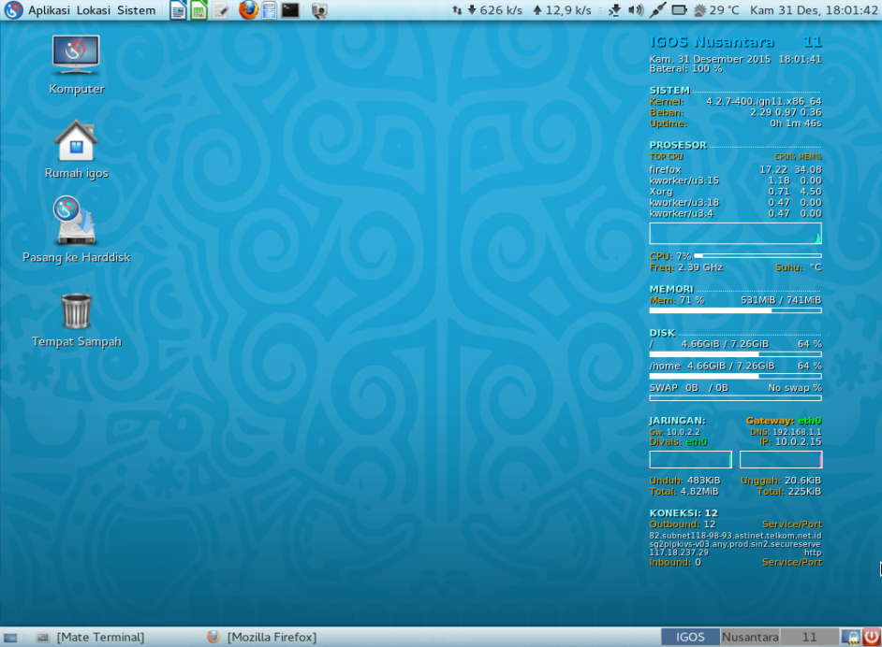Launch the Mate Terminal panel icon
The image size is (882, 647).
pyautogui.click(x=288, y=10)
